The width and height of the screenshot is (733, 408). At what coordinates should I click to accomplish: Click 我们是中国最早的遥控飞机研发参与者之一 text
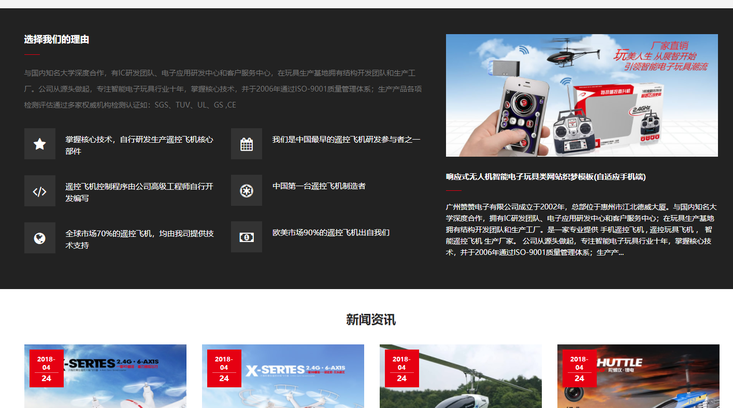(346, 140)
